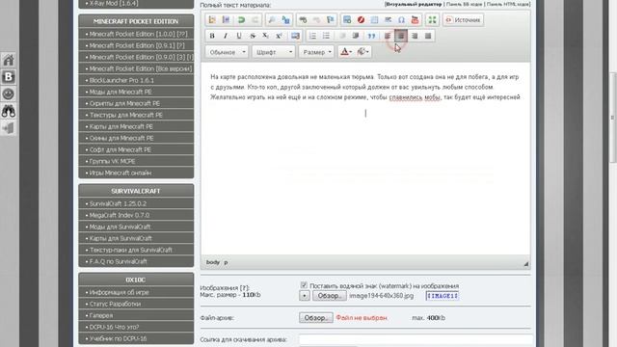Insert a special character (Omega icon)
Image resolution: width=617 pixels, height=347 pixels.
point(401,19)
